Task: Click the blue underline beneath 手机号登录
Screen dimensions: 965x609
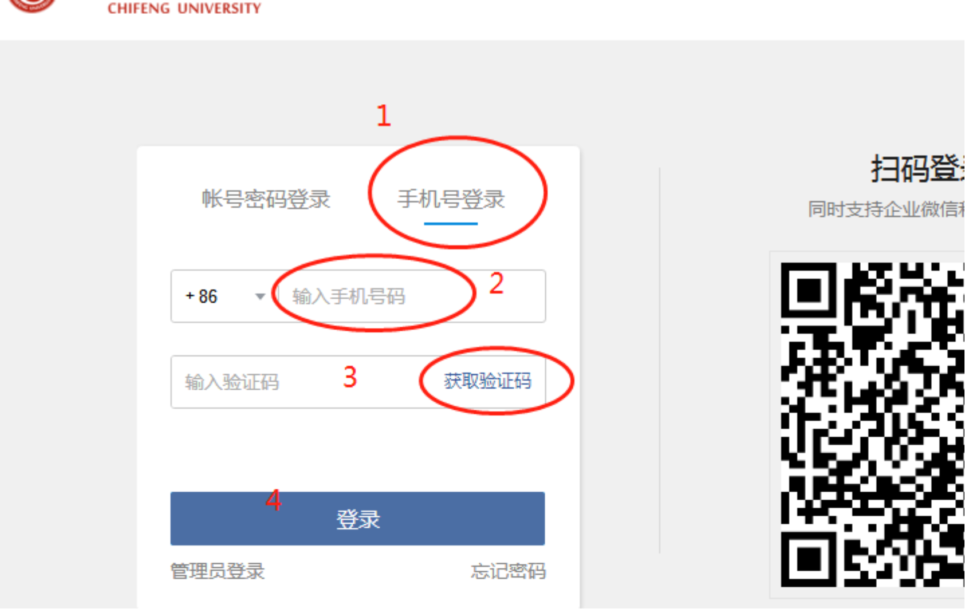Action: tap(451, 223)
